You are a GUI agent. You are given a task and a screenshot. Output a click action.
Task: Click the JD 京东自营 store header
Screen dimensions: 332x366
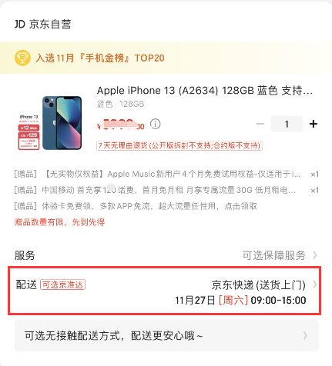click(x=42, y=25)
